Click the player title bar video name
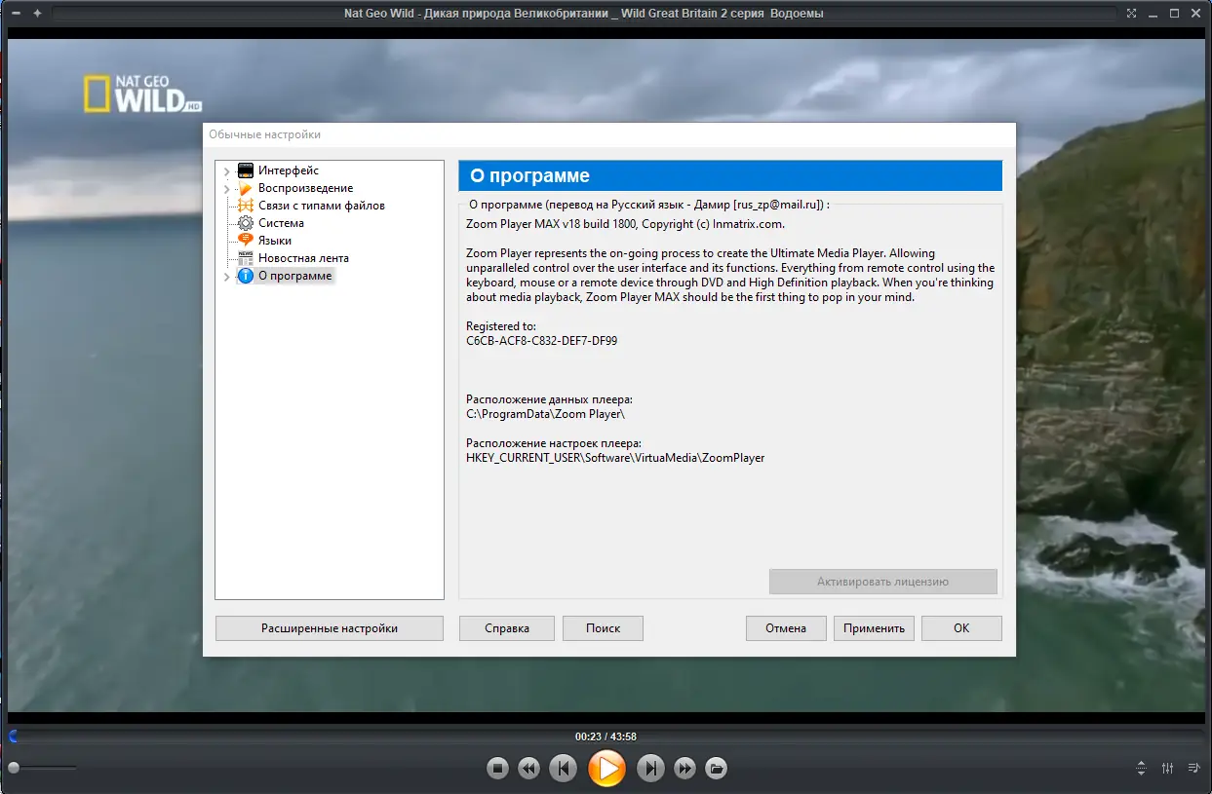This screenshot has width=1212, height=794. [x=585, y=14]
